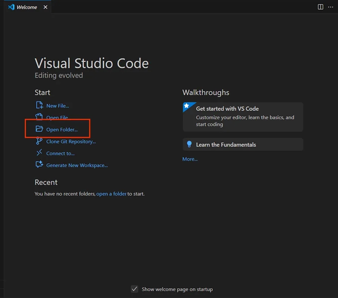Open Learn the Fundamentals walkthrough
The image size is (338, 298).
[243, 144]
